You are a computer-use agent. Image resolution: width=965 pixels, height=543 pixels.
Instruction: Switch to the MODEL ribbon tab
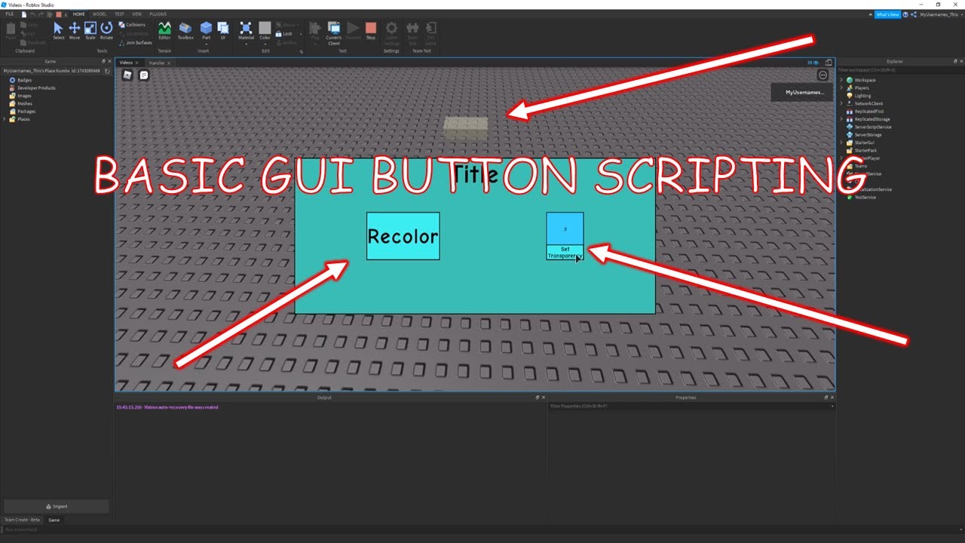(100, 14)
